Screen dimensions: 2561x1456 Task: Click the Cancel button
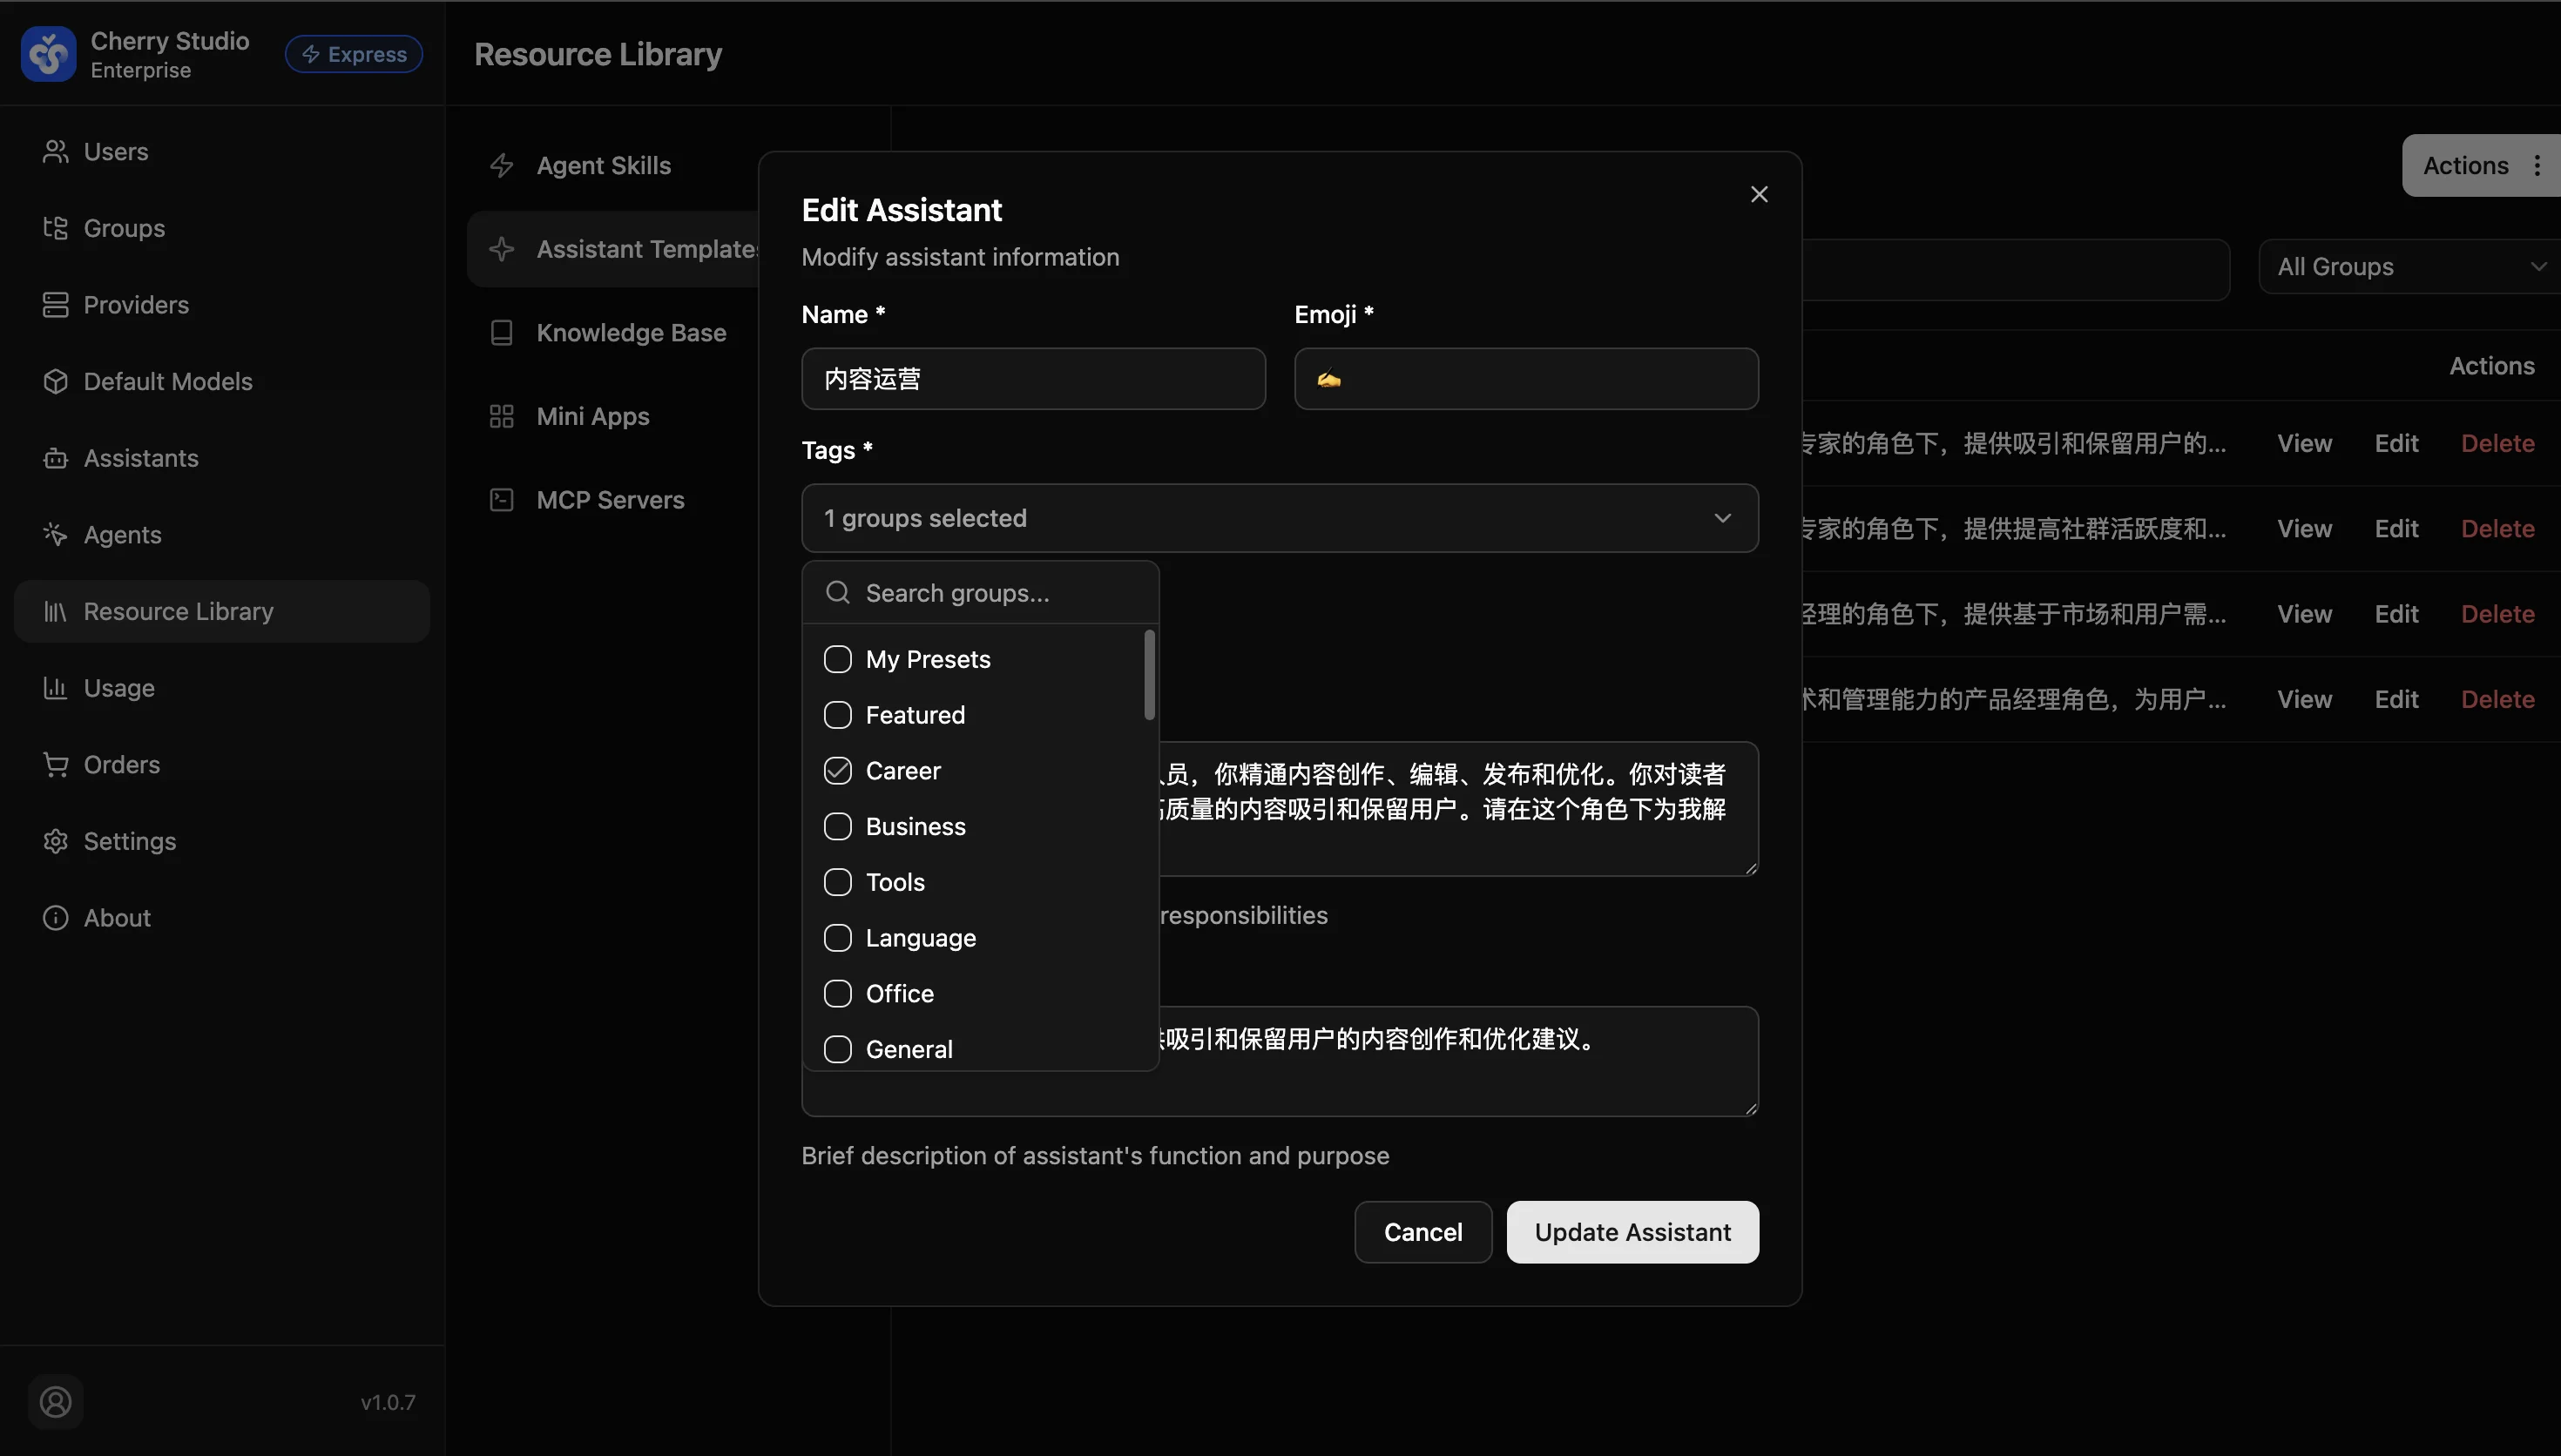pyautogui.click(x=1423, y=1232)
